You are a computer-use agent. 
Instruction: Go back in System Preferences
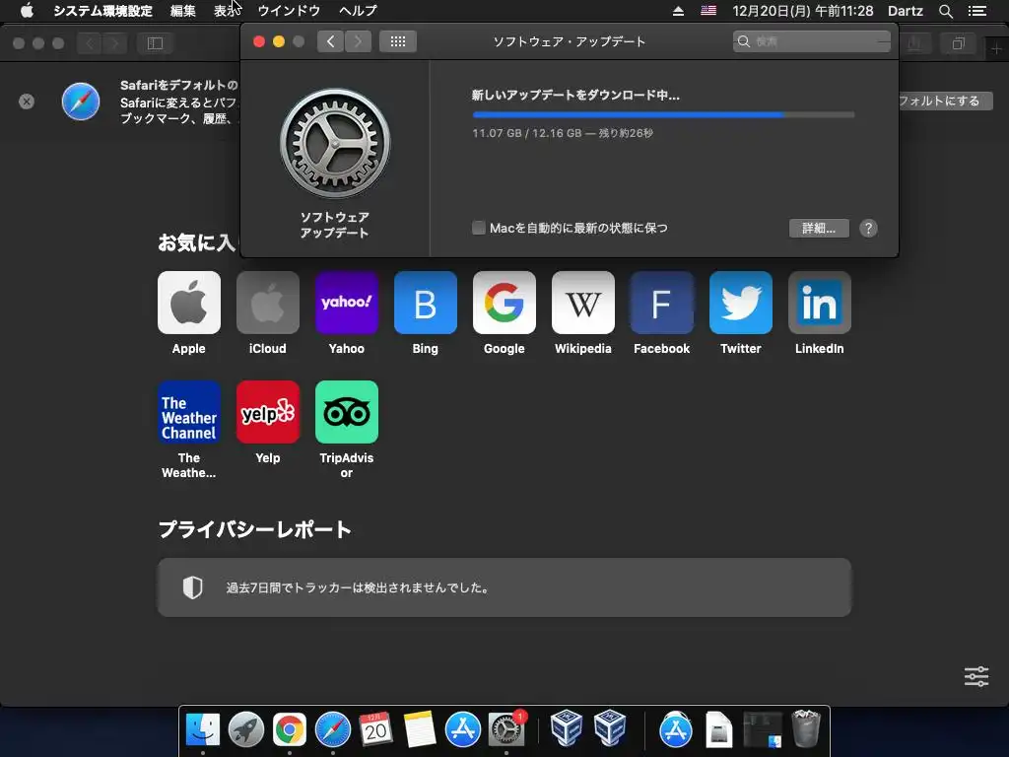pos(331,41)
